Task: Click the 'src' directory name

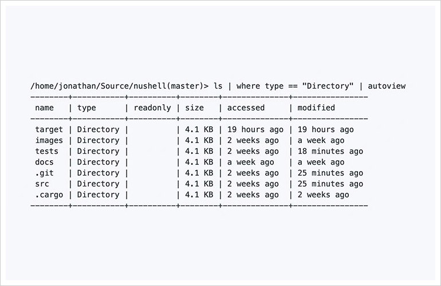Action: (x=42, y=184)
